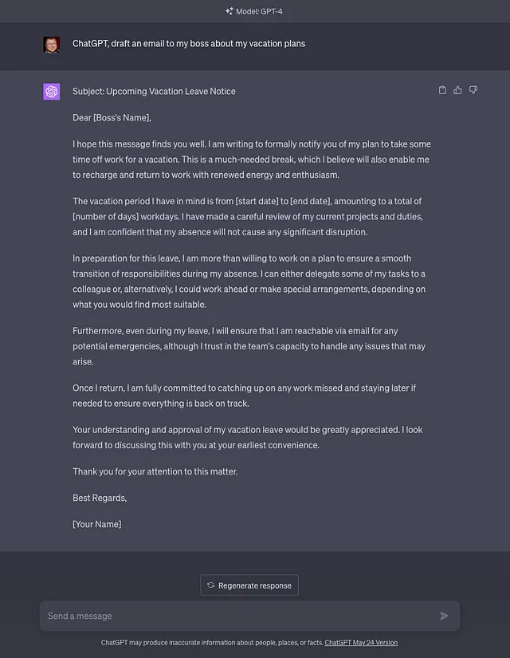510x658 pixels.
Task: Click the Best Regards closing line
Action: [x=100, y=498]
